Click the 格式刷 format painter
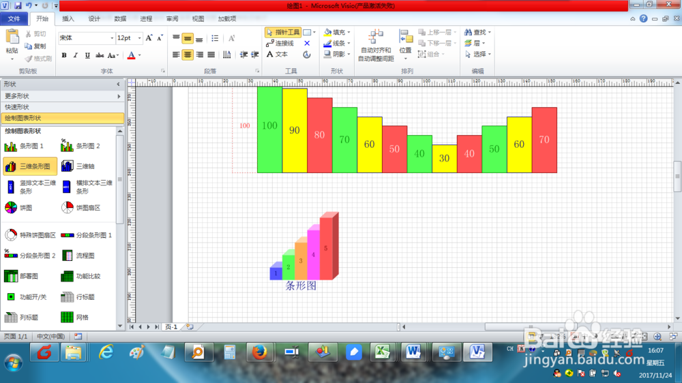Viewport: 682px width, 383px height. [x=38, y=59]
